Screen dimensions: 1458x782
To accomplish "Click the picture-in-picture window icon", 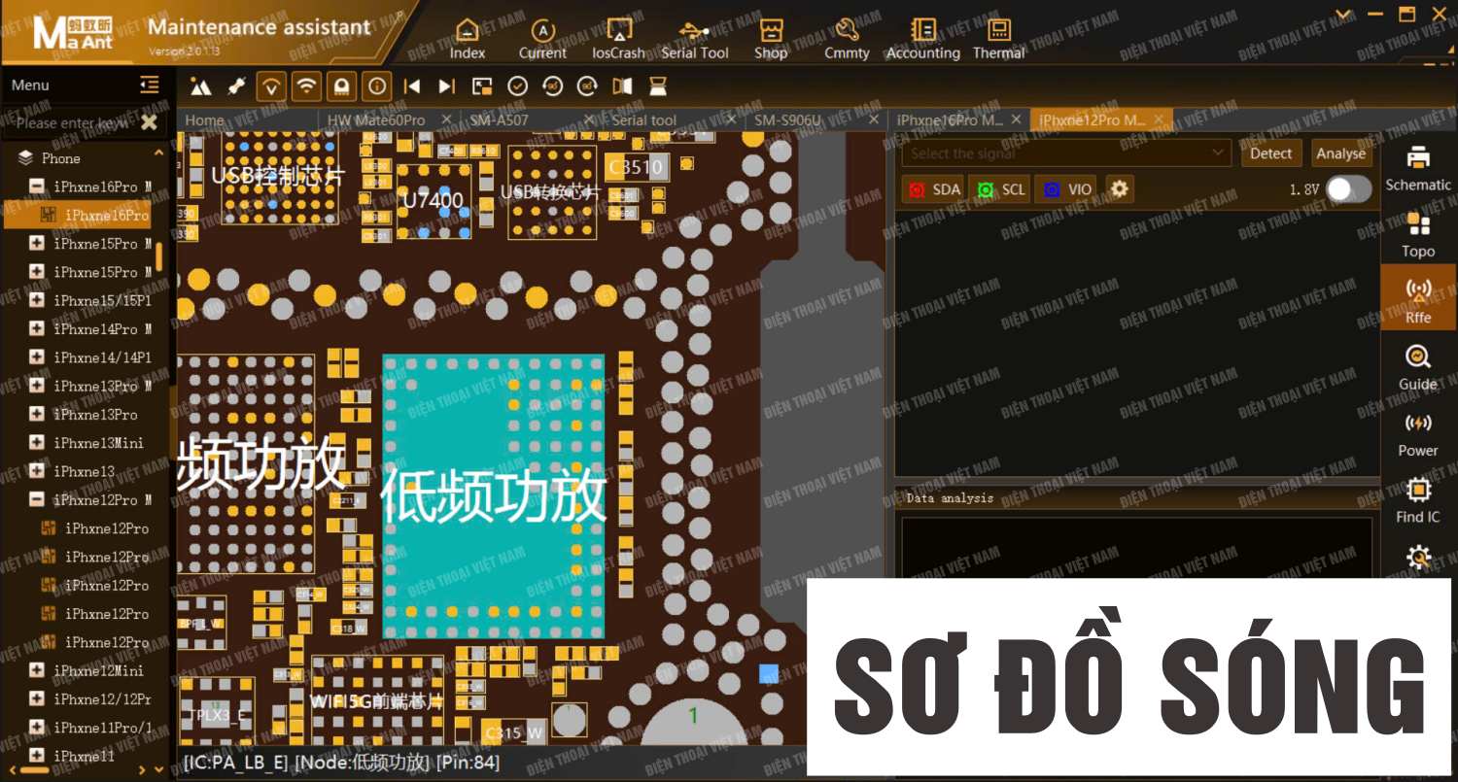I will coord(482,86).
